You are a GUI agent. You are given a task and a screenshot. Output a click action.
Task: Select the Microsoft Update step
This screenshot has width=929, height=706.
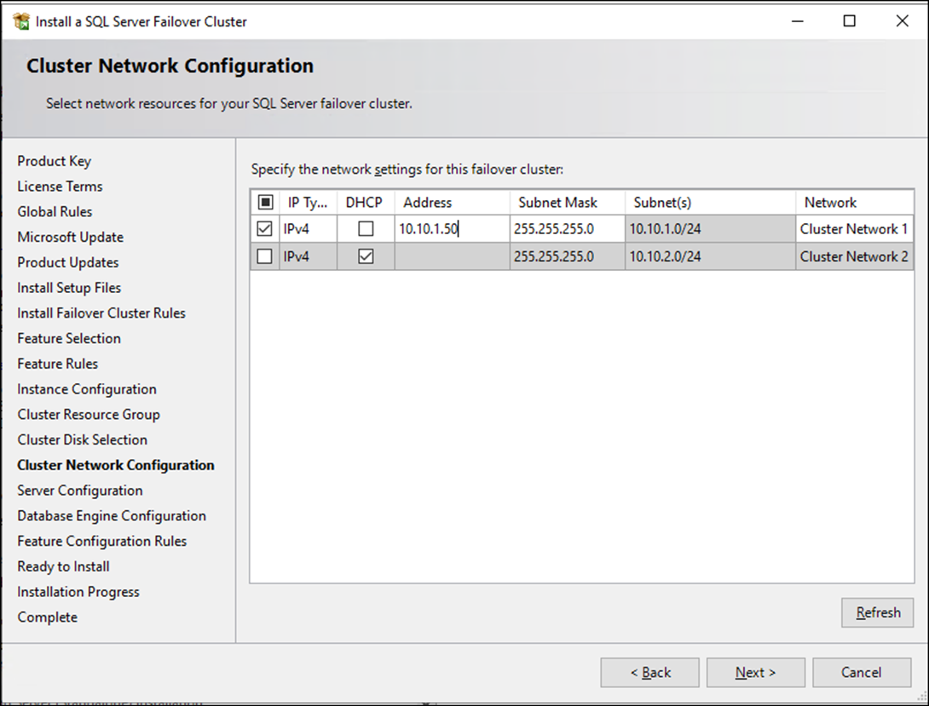coord(71,238)
